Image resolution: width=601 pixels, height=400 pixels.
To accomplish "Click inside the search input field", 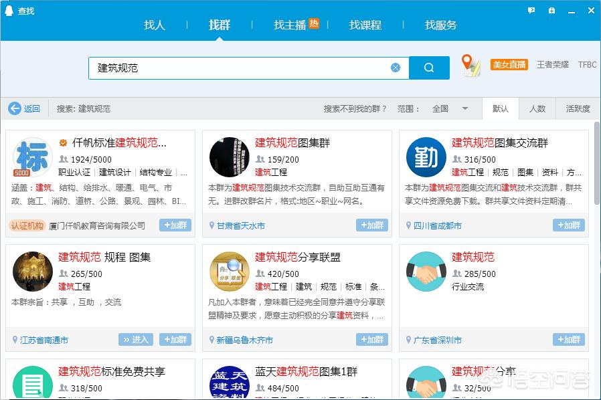I will (x=234, y=68).
